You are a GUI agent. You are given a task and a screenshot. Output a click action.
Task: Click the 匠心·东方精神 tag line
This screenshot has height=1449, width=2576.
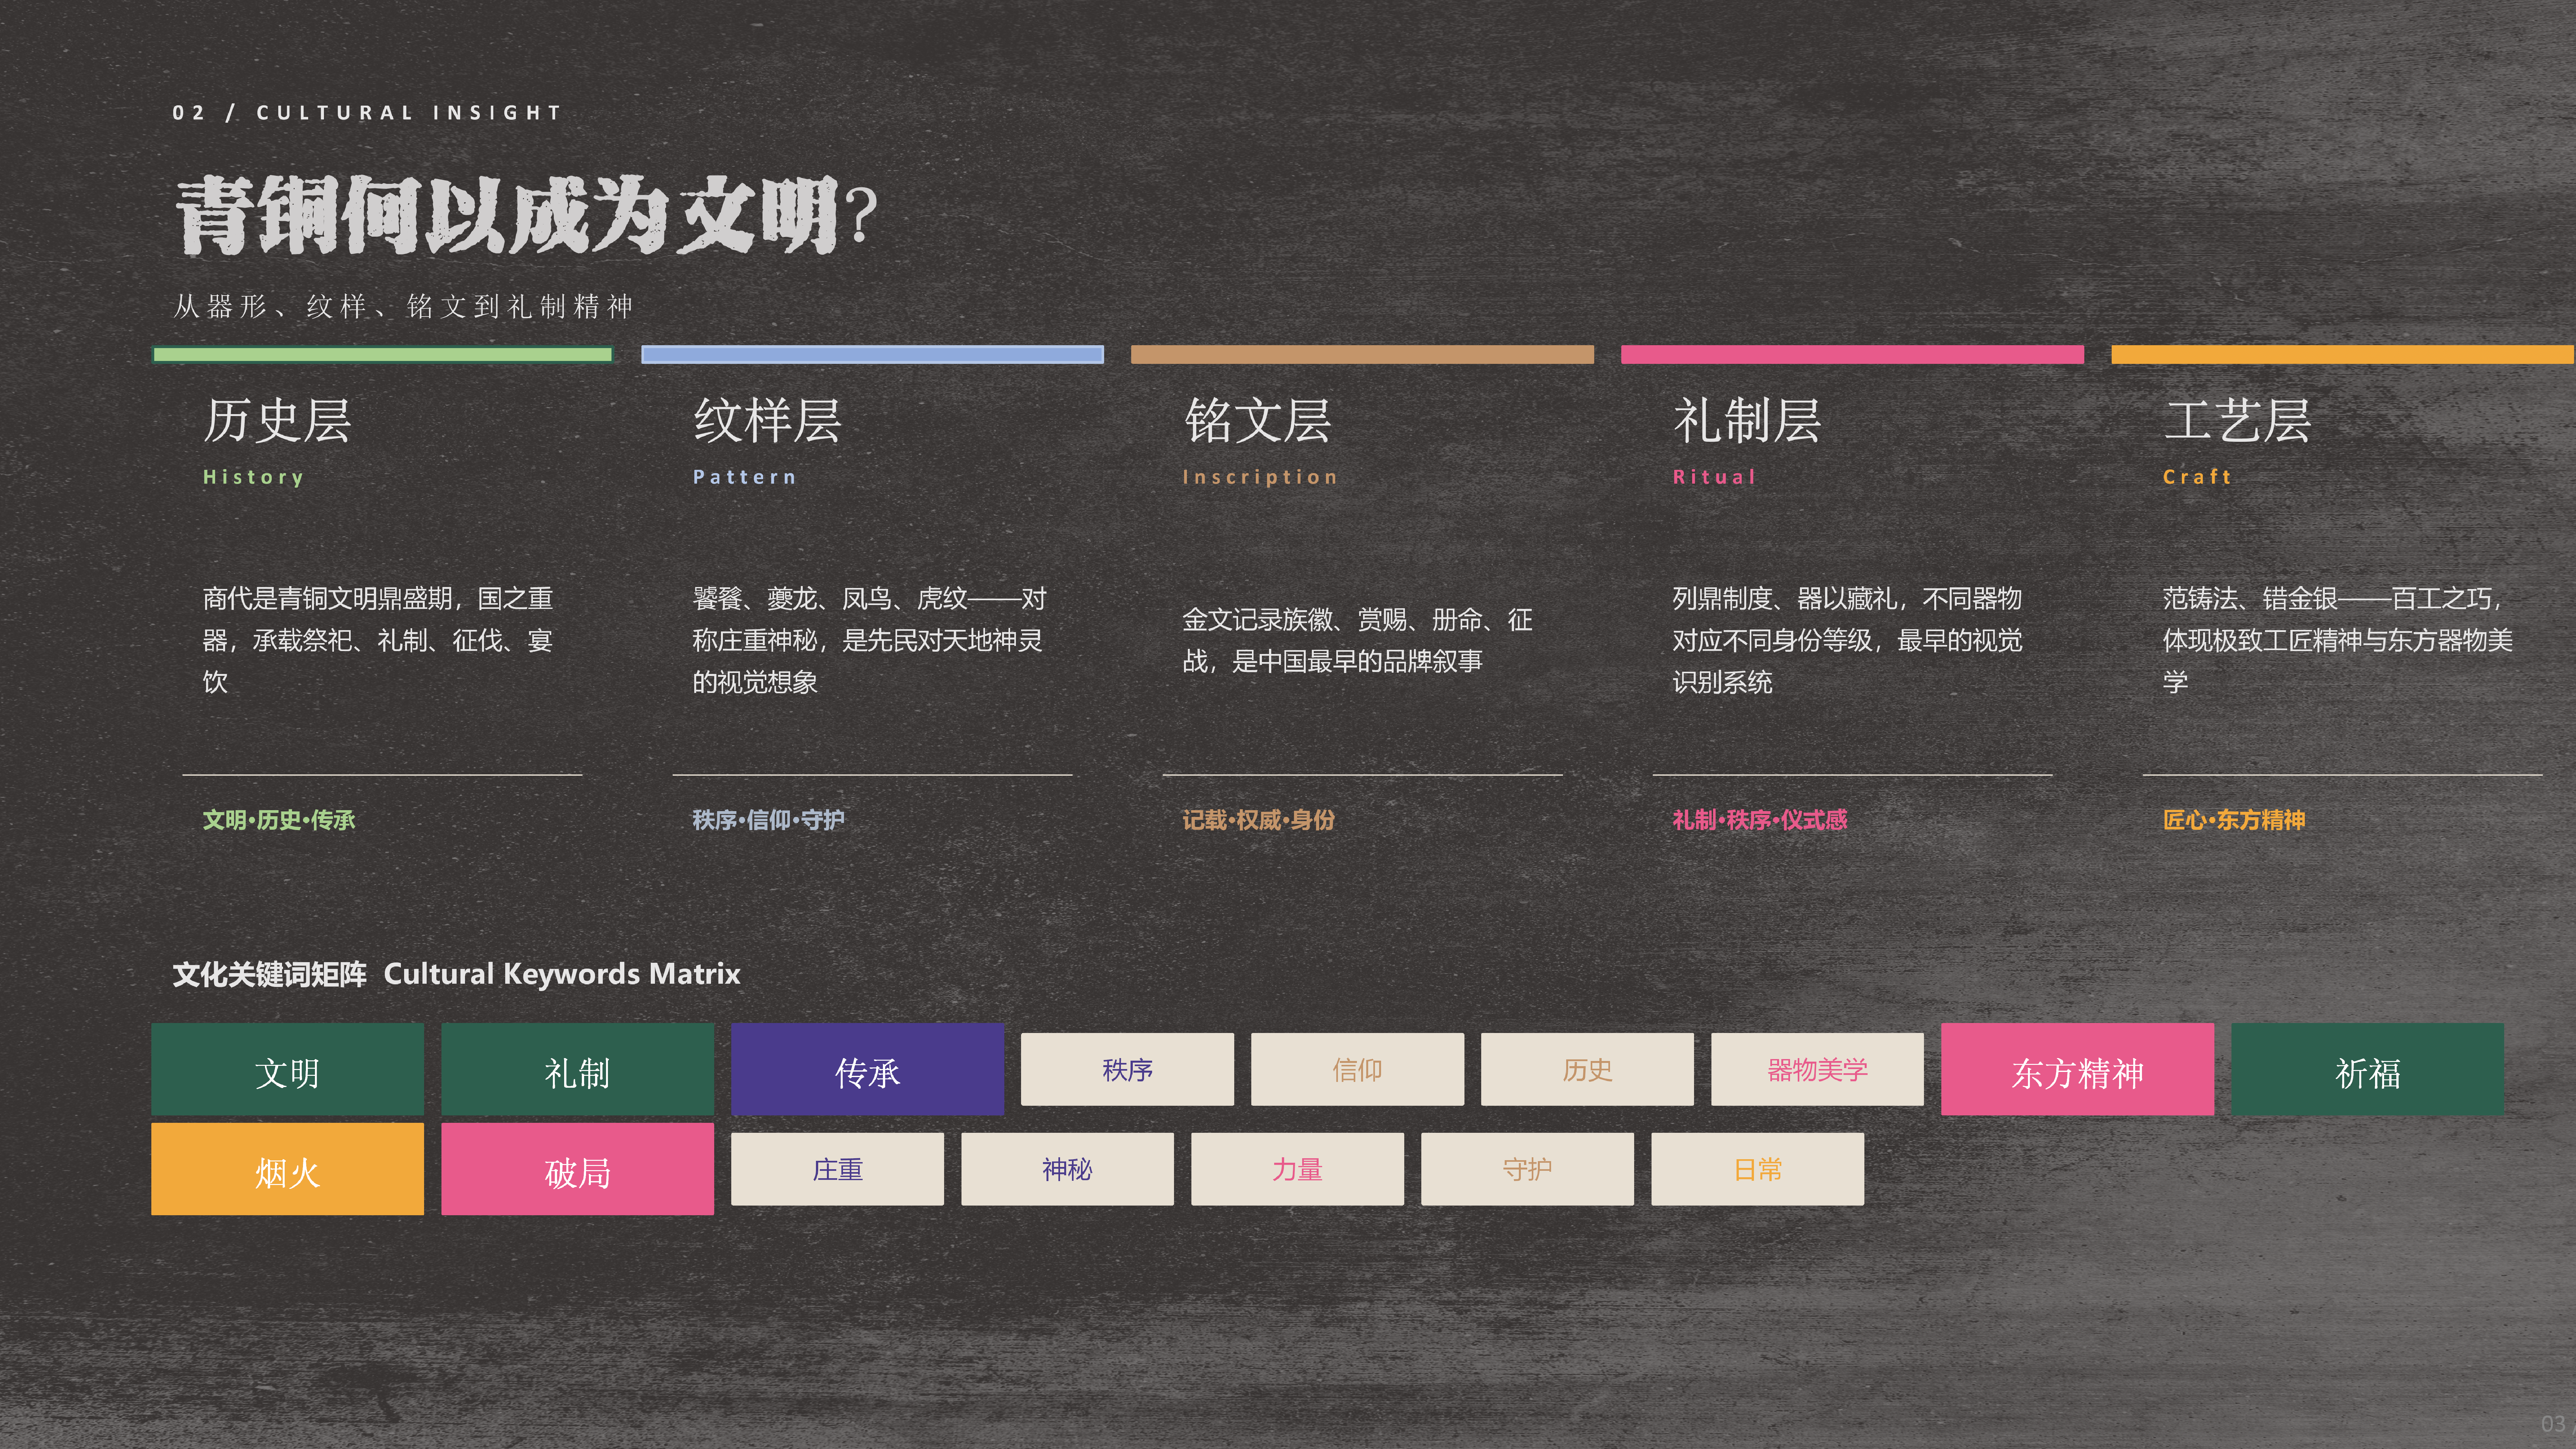[x=2234, y=820]
